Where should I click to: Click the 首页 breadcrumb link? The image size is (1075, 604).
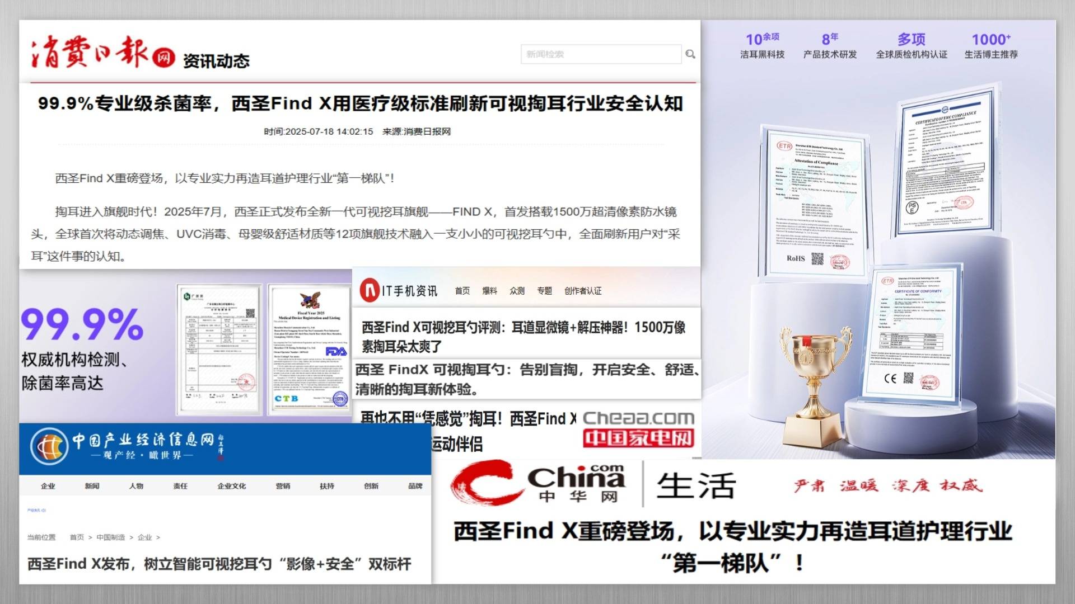pos(77,537)
